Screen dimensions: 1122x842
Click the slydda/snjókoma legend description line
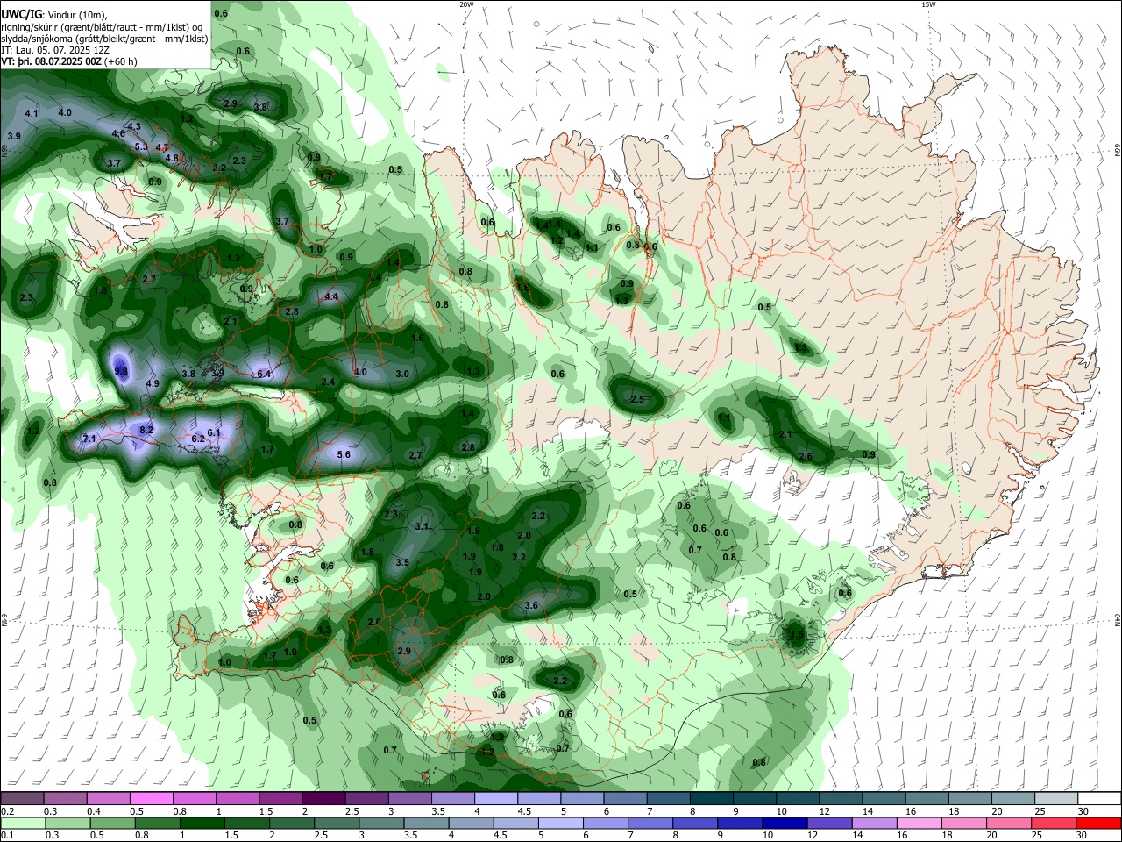pyautogui.click(x=105, y=39)
